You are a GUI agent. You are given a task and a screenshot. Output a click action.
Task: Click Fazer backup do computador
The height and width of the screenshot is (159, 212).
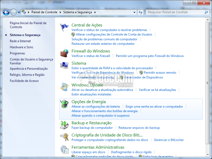(x=92, y=128)
